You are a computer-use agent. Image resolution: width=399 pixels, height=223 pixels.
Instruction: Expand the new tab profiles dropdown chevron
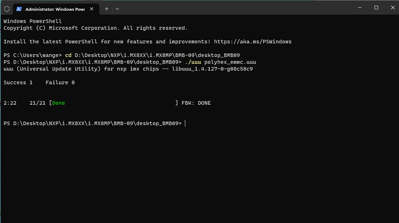(117, 9)
